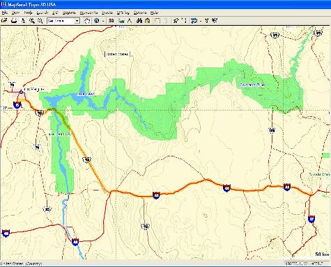Click the rotate map icon
Viewport: 331px width, 267px height.
[x=87, y=21]
